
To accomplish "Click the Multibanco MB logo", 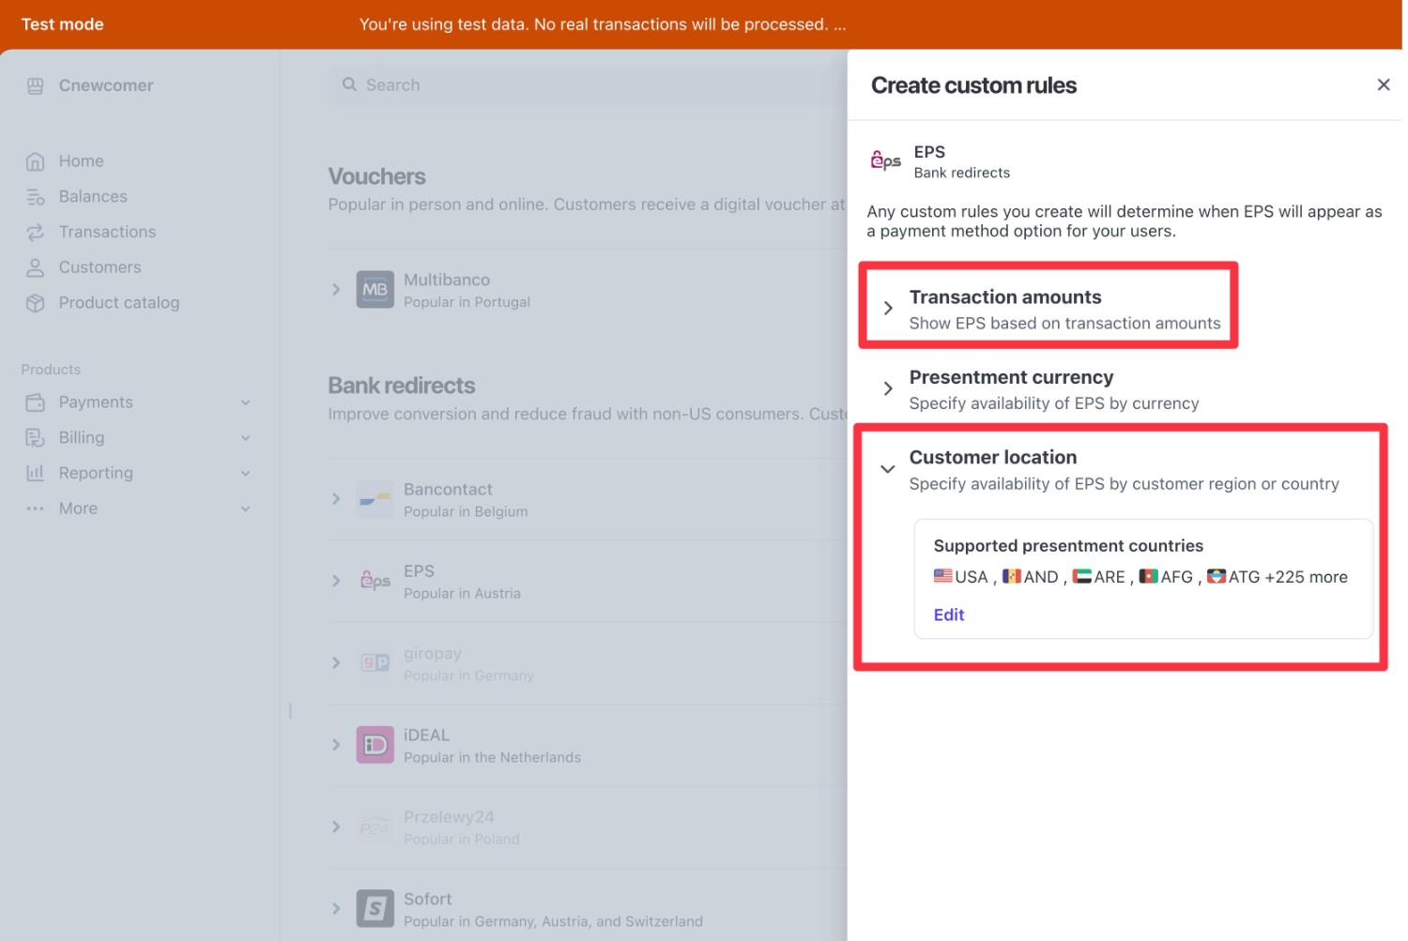I will coord(375,290).
